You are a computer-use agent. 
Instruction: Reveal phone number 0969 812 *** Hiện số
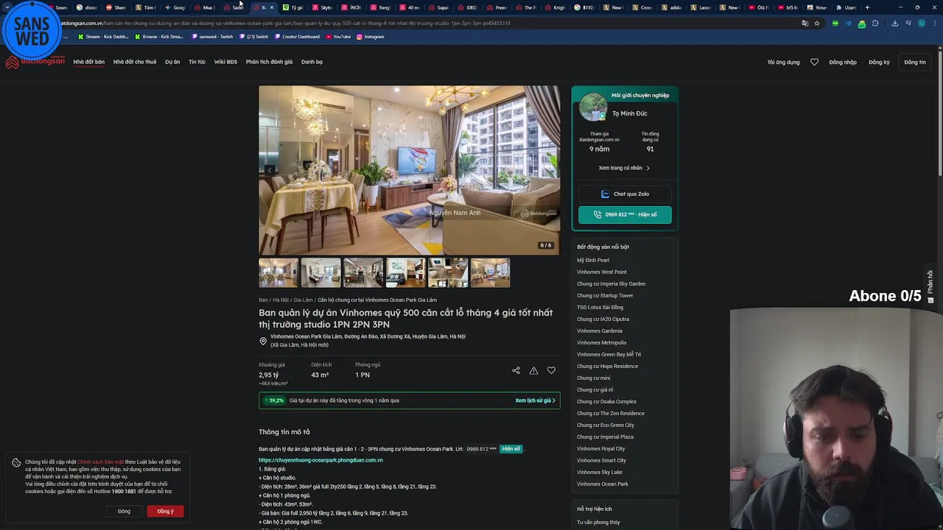pyautogui.click(x=625, y=214)
